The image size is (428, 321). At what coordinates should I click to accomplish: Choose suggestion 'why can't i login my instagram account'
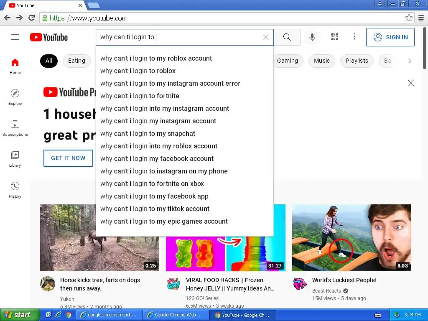pyautogui.click(x=184, y=121)
